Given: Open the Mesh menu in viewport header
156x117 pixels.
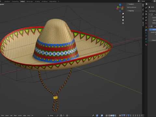Looking at the screenshot, I should tap(15, 115).
